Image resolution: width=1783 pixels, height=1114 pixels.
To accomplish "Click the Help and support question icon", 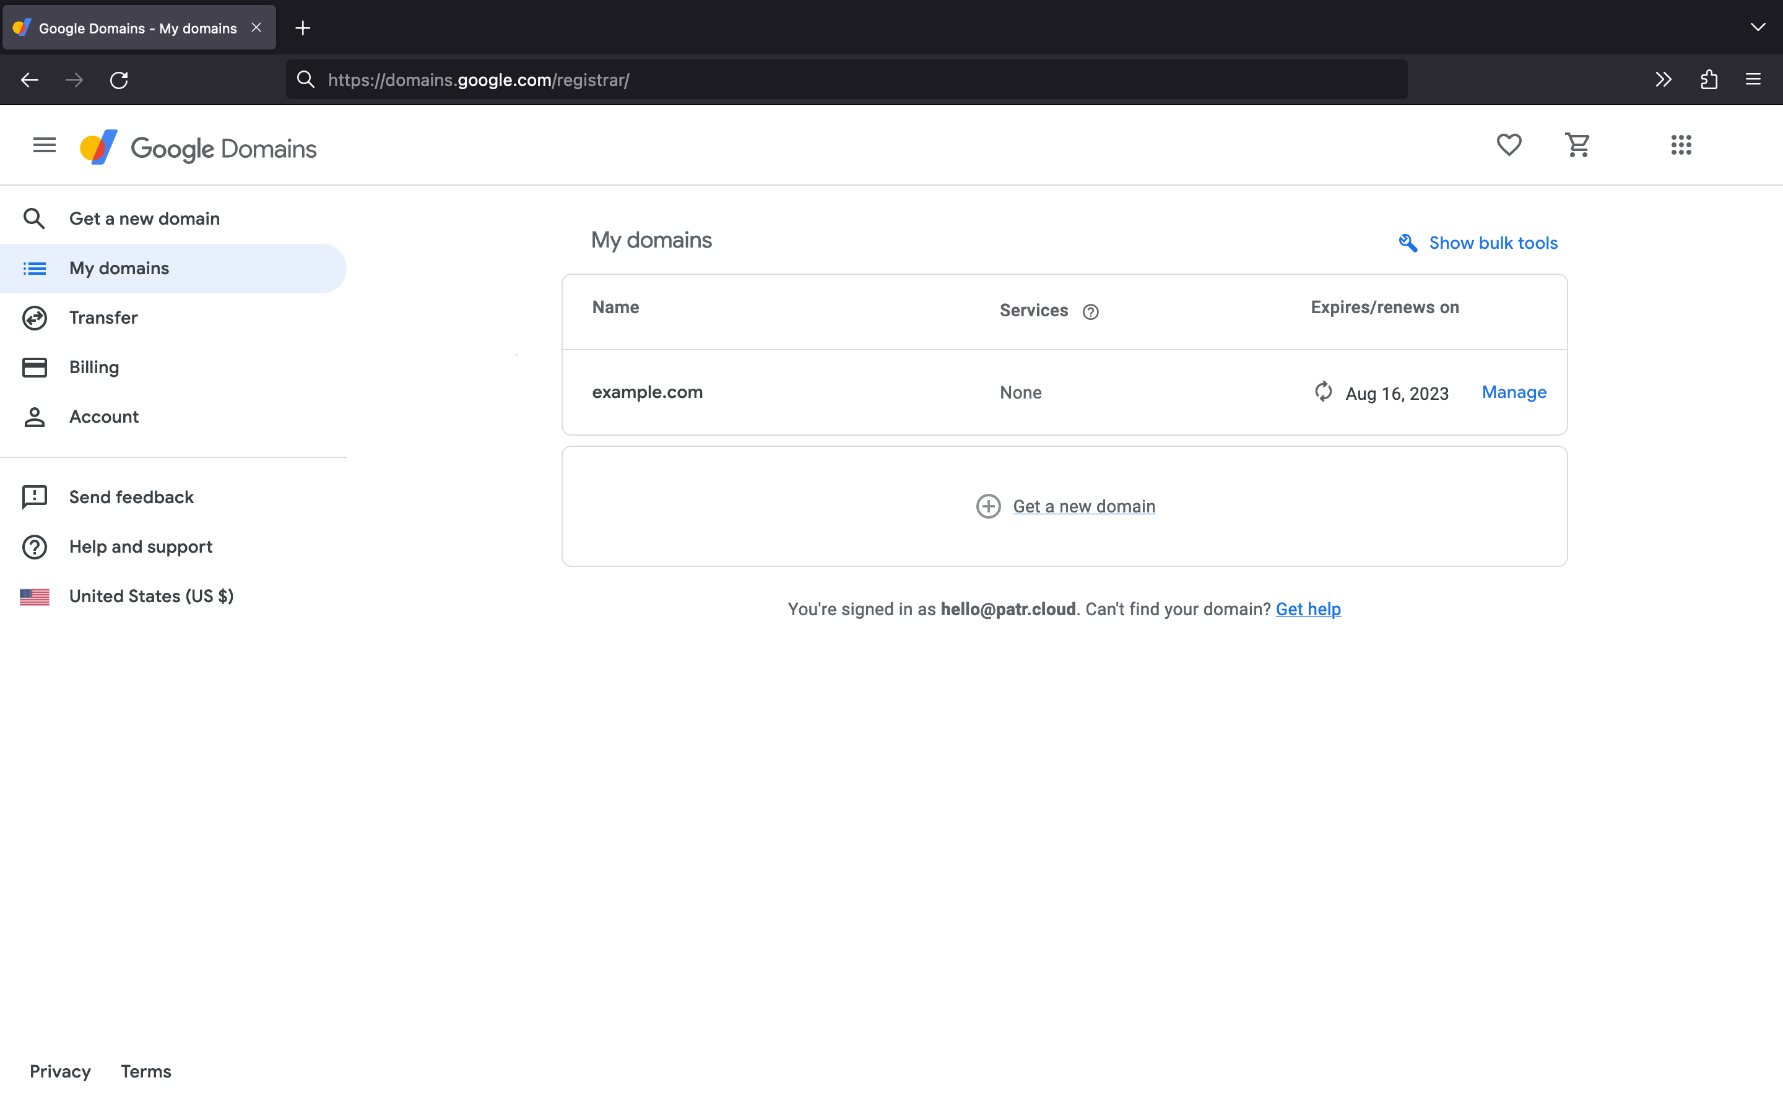I will tap(34, 546).
